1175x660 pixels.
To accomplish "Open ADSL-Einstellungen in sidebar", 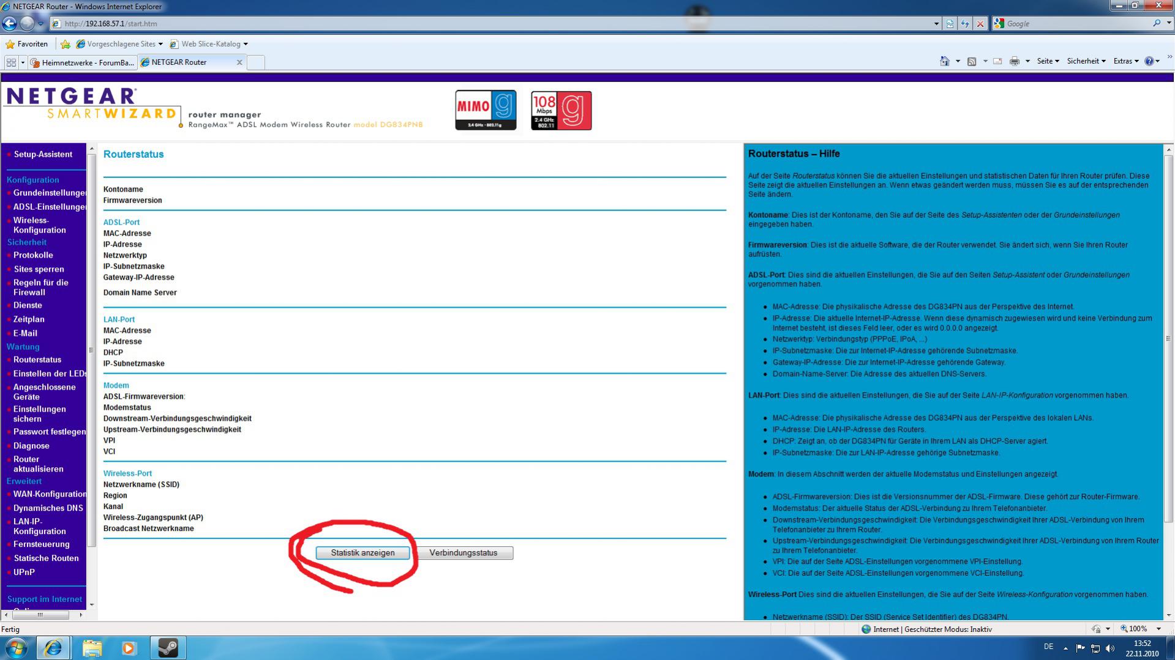I will click(50, 207).
